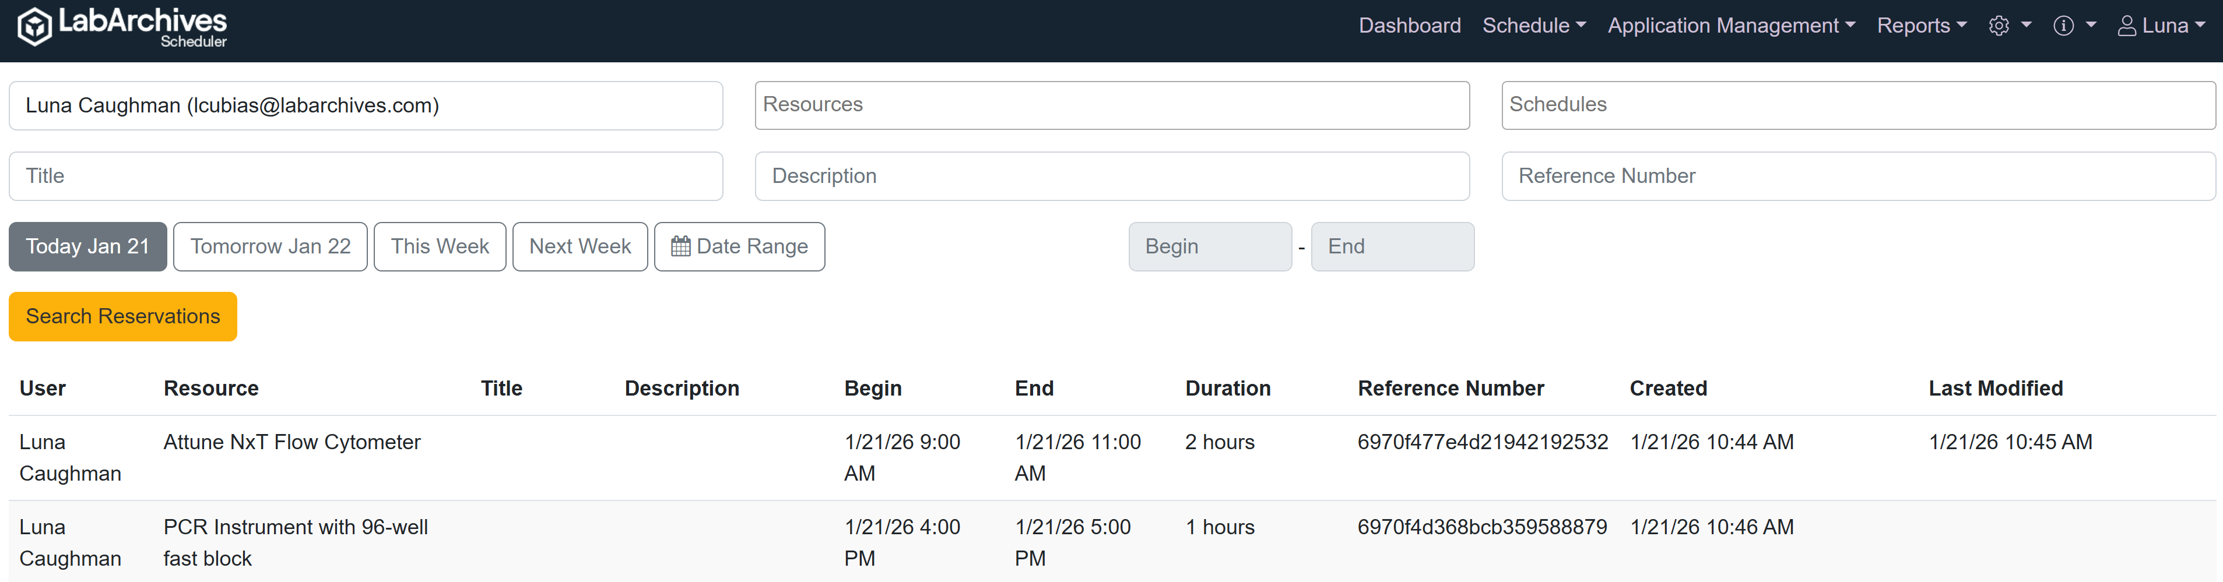Image resolution: width=2223 pixels, height=582 pixels.
Task: Click the Date Range calendar icon
Action: (x=680, y=246)
